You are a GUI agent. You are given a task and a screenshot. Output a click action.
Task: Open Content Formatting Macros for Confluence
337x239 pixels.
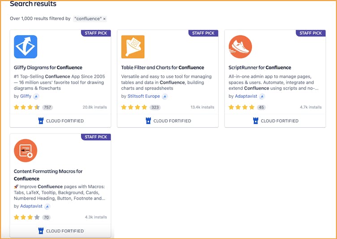tap(48, 175)
